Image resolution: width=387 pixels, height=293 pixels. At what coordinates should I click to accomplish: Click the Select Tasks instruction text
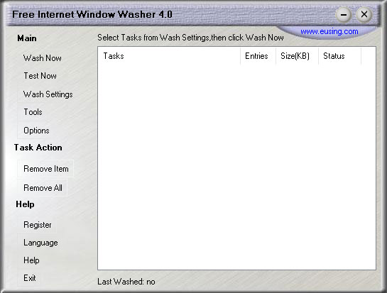coord(190,38)
